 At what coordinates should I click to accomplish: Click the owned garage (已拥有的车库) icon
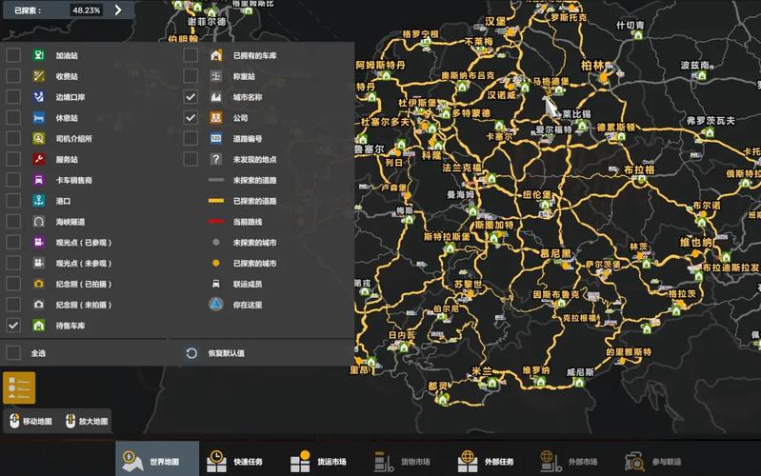(x=216, y=55)
